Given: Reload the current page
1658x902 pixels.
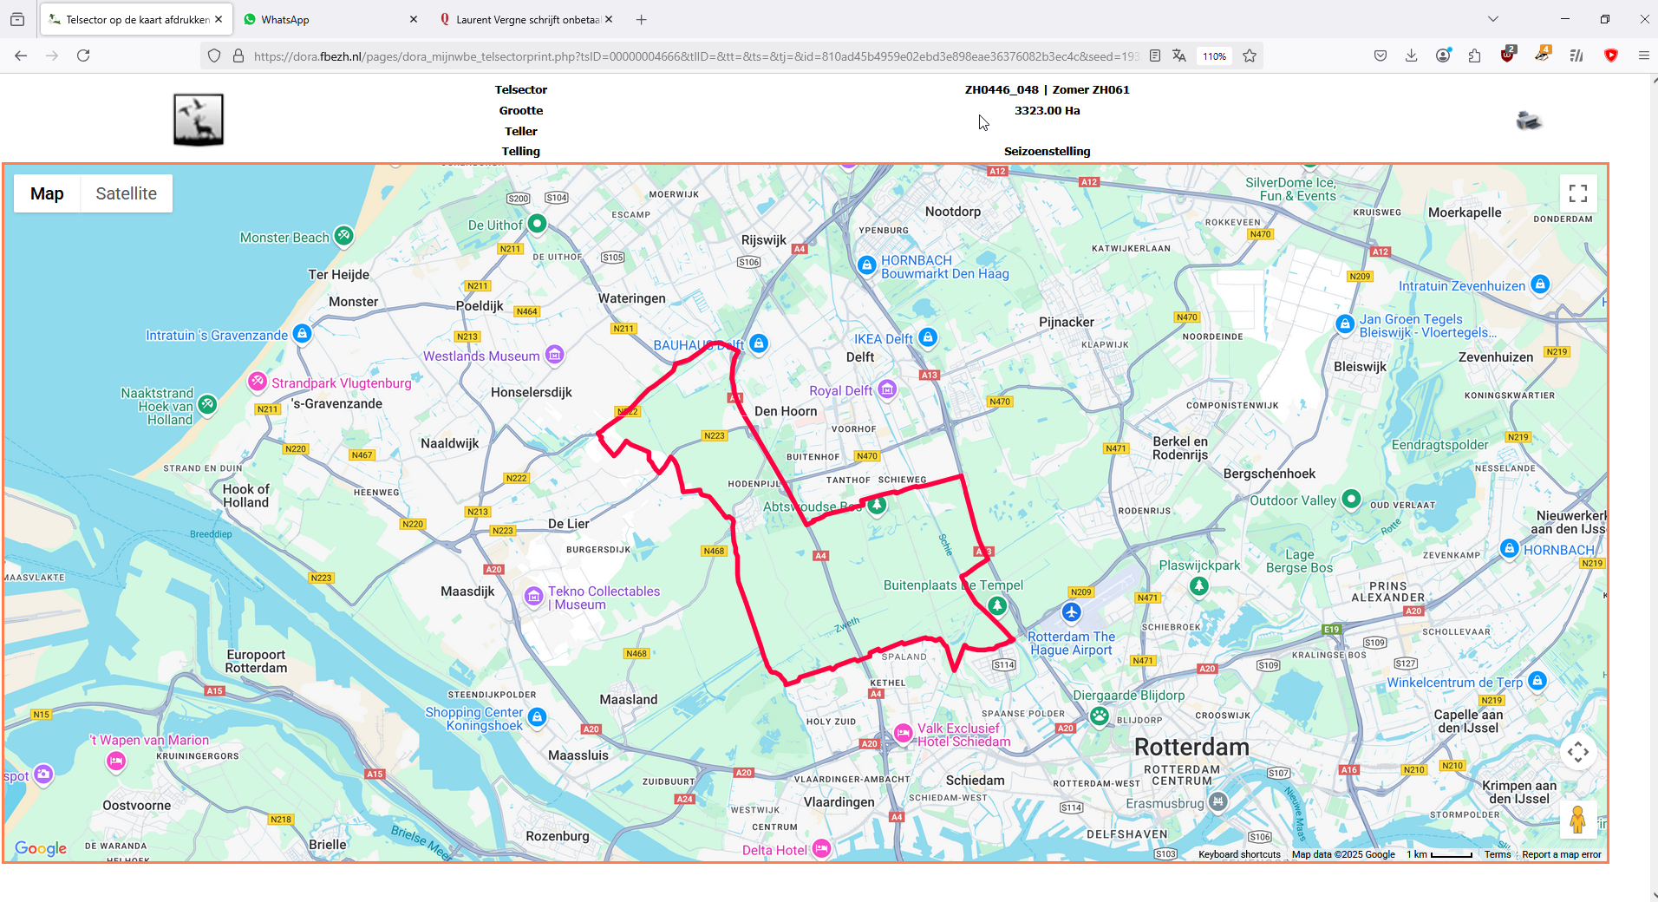Looking at the screenshot, I should [x=83, y=56].
